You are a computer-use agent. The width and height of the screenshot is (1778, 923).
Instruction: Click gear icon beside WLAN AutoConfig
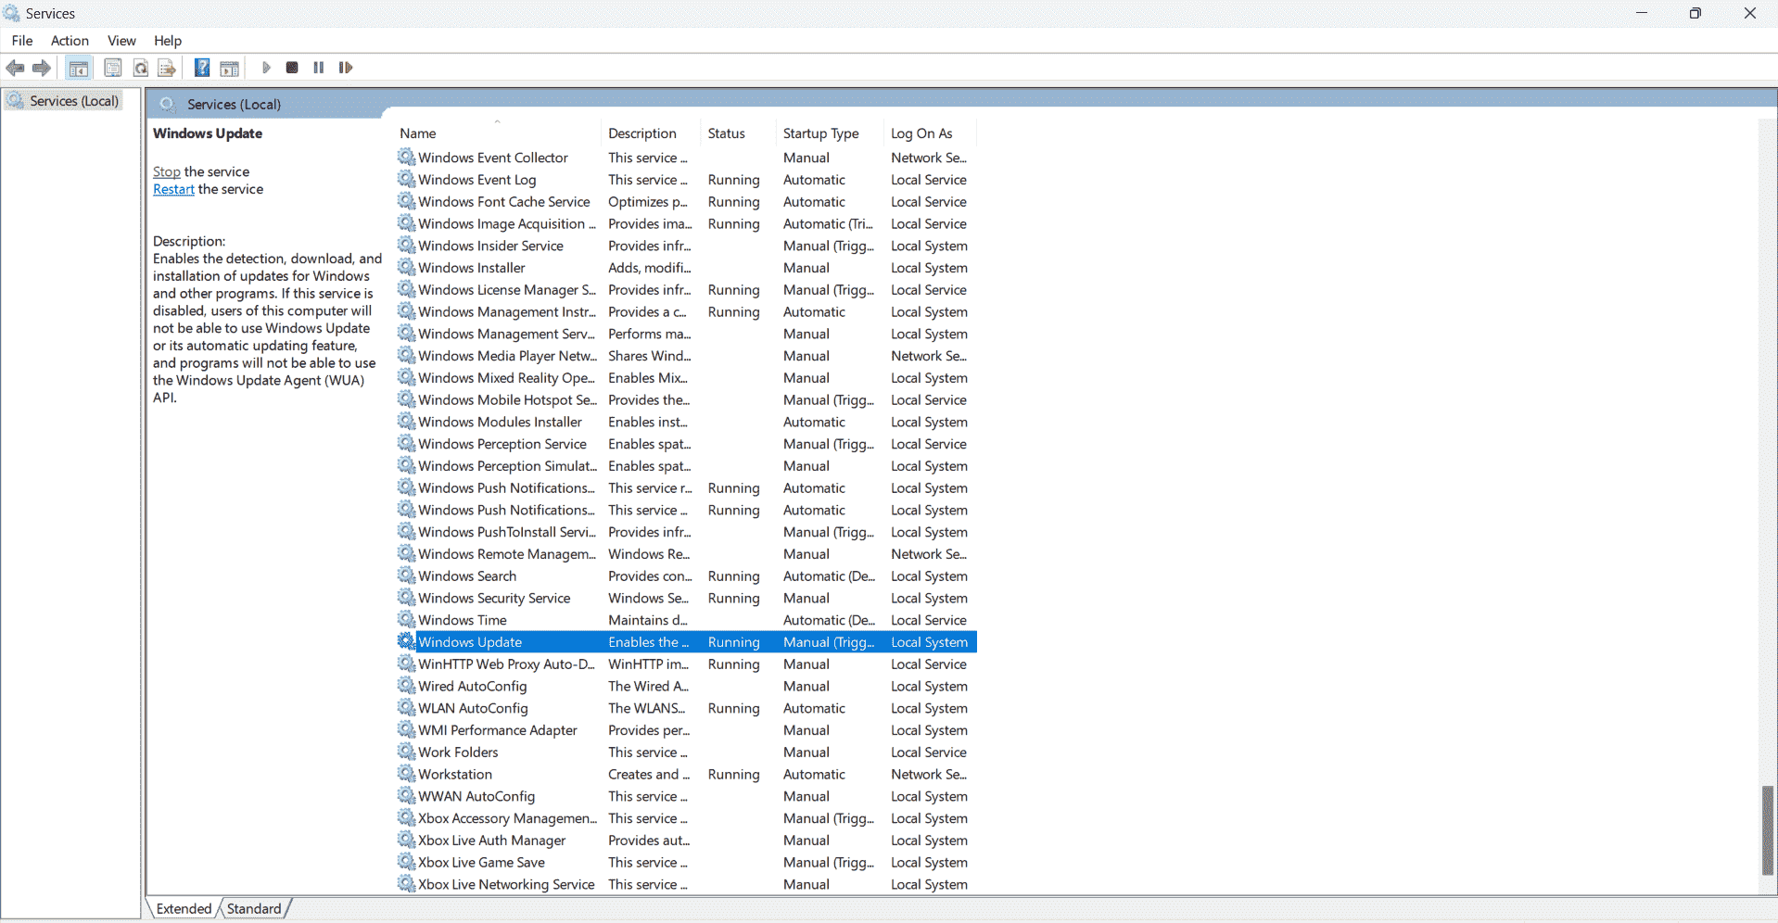tap(406, 707)
